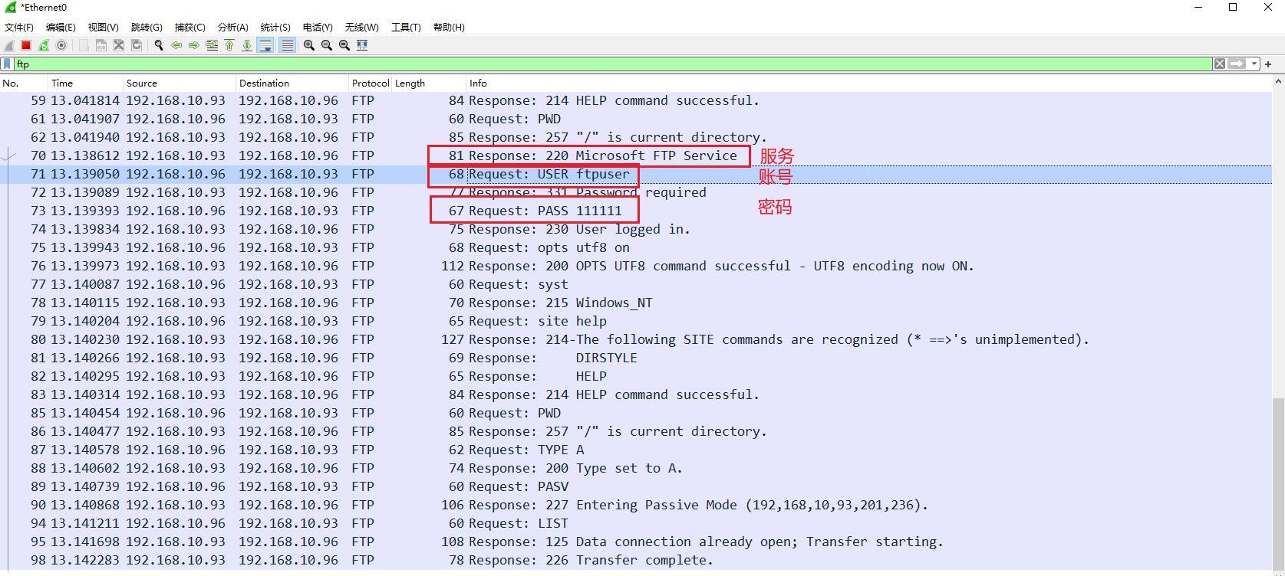
Task: Open recent display filters dropdown
Action: click(1254, 64)
